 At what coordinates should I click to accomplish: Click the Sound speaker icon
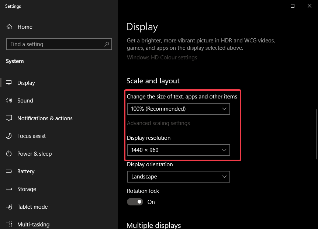pos(9,101)
